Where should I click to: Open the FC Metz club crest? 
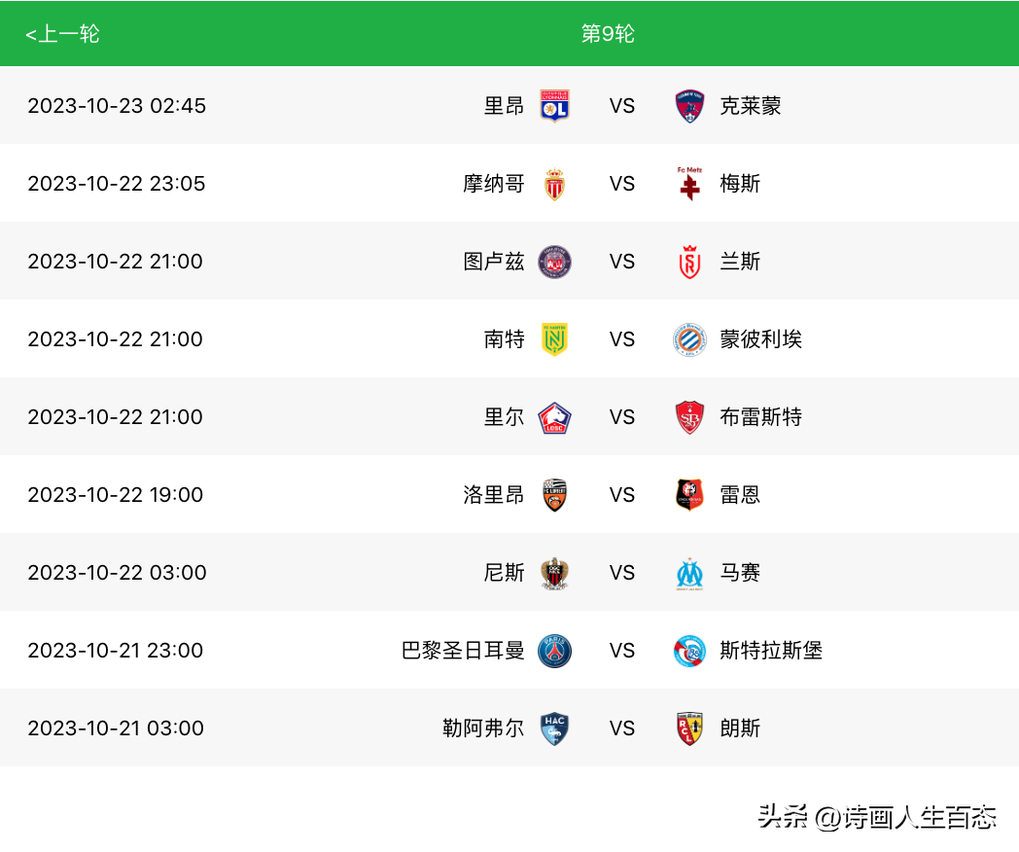point(689,183)
